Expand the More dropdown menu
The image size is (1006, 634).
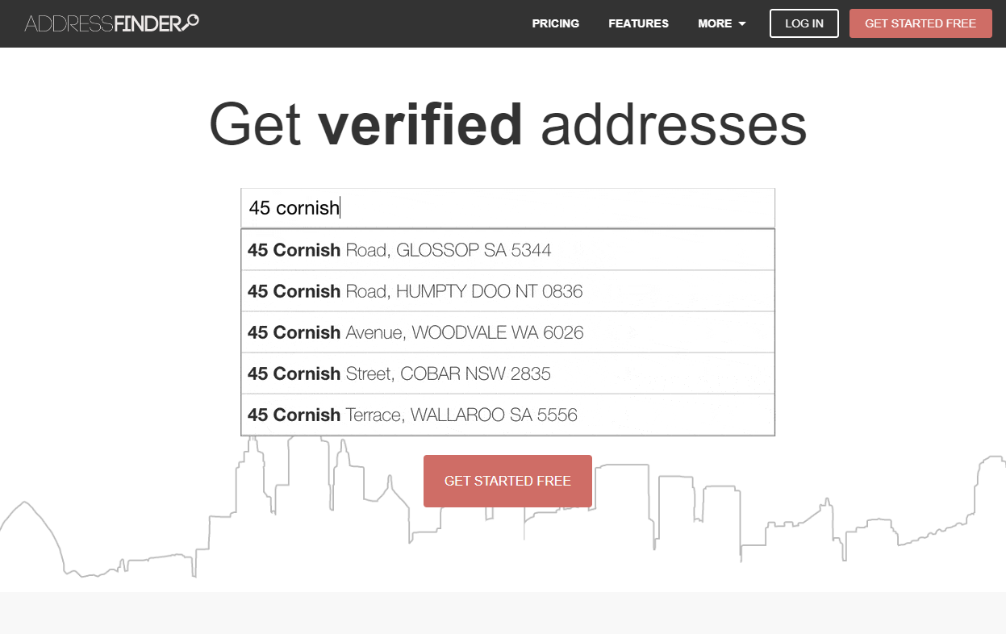click(x=715, y=23)
